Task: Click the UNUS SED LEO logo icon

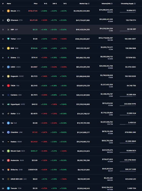Action: tap(8, 179)
